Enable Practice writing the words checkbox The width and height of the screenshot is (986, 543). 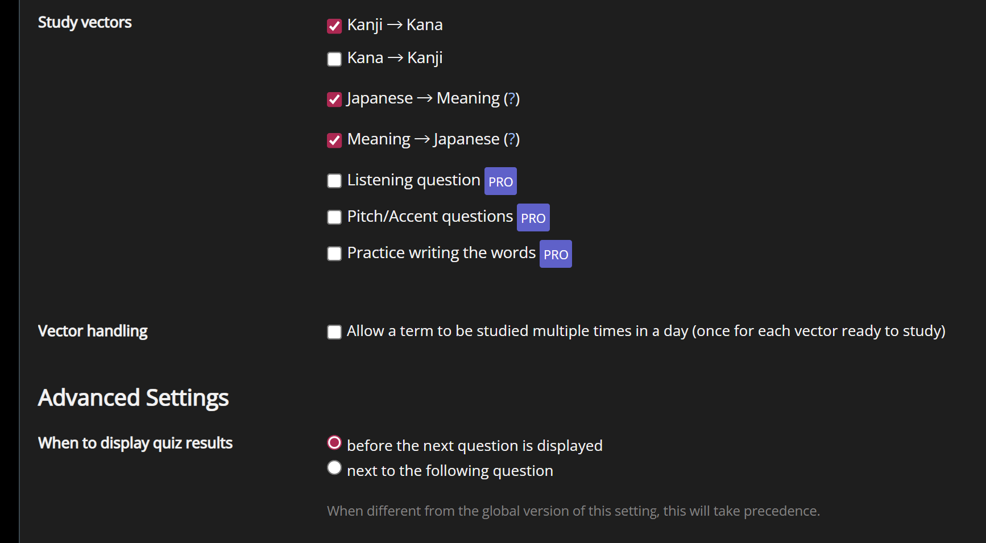[334, 254]
